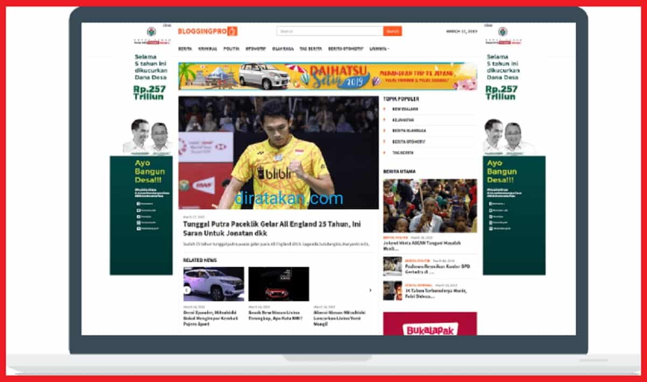647x382 pixels.
Task: Click the related news next arrow
Action: click(x=370, y=290)
